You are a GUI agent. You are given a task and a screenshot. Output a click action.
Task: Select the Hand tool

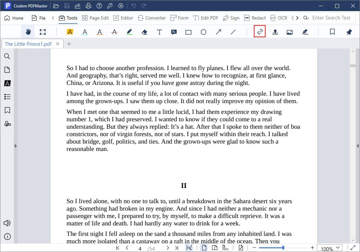coord(28,31)
